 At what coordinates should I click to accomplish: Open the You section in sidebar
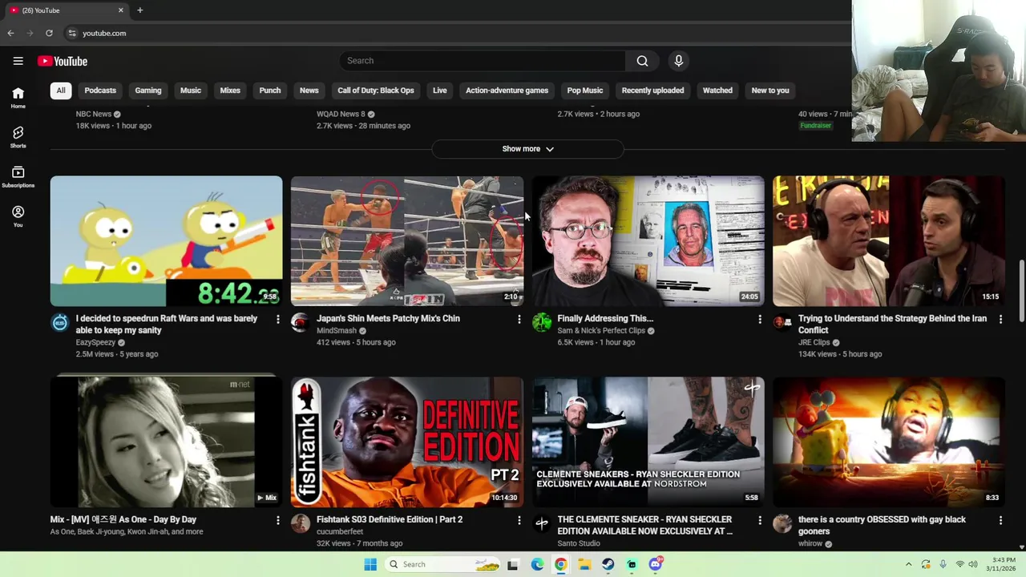[18, 216]
